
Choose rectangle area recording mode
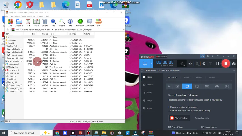pos(177,86)
